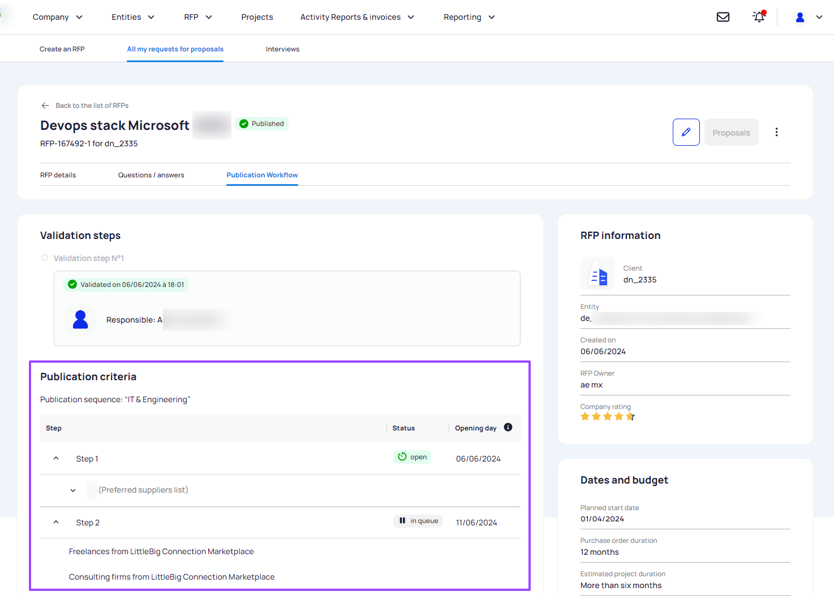Open the RFP menu dropdown

(198, 18)
